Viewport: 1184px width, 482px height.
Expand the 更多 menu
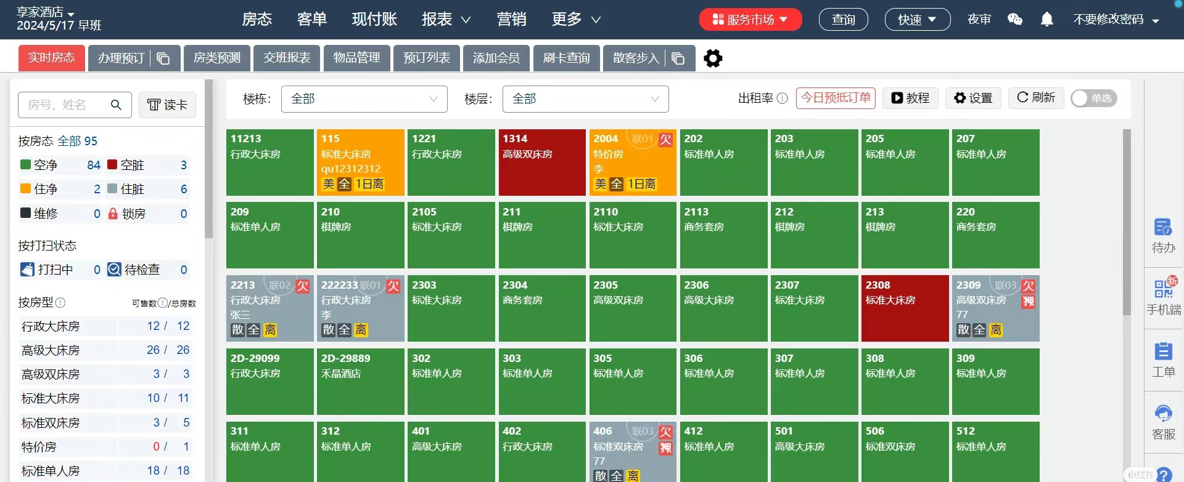tap(576, 20)
